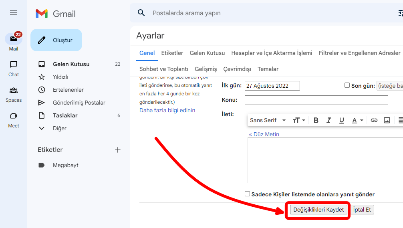Expand the Diğer section in sidebar
This screenshot has width=403, height=228.
[60, 128]
